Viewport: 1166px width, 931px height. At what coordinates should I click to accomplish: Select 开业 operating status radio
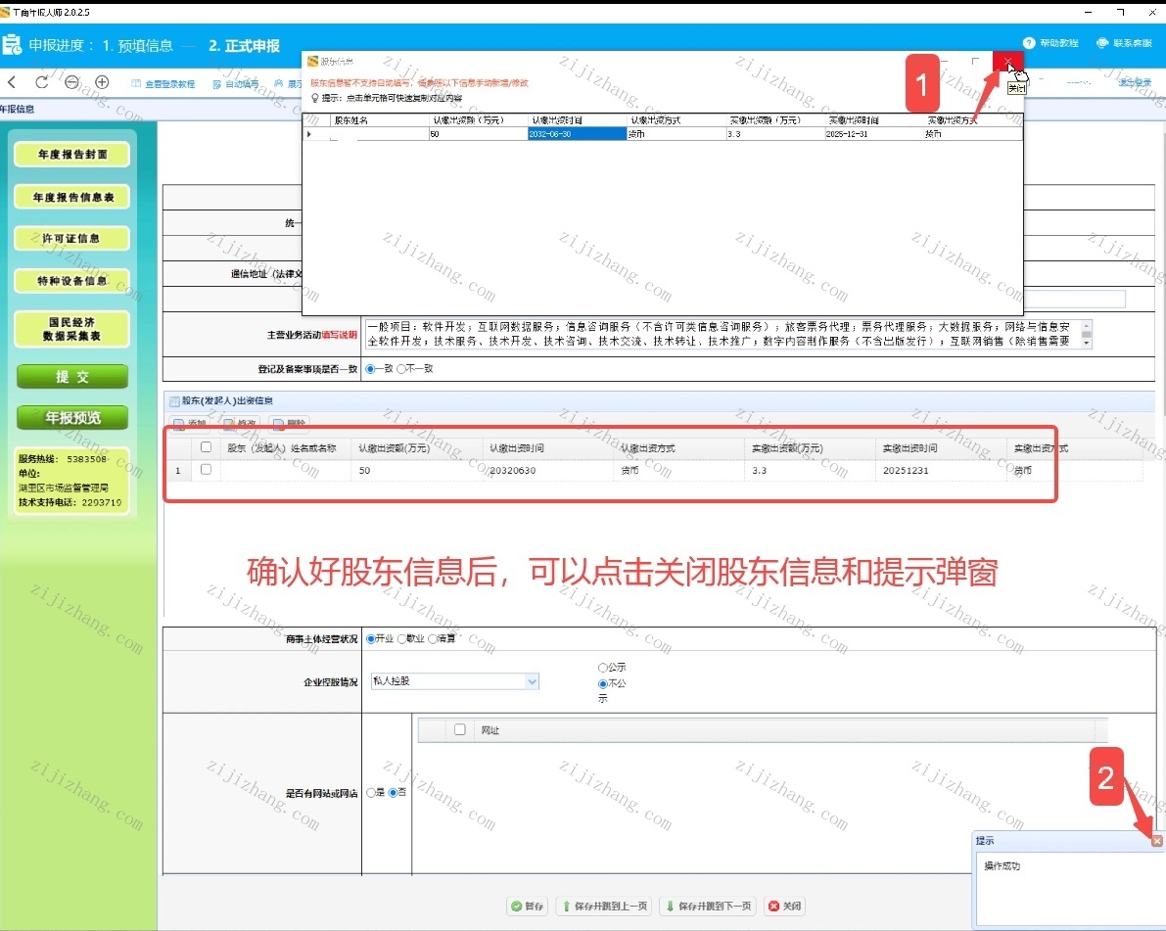click(370, 638)
